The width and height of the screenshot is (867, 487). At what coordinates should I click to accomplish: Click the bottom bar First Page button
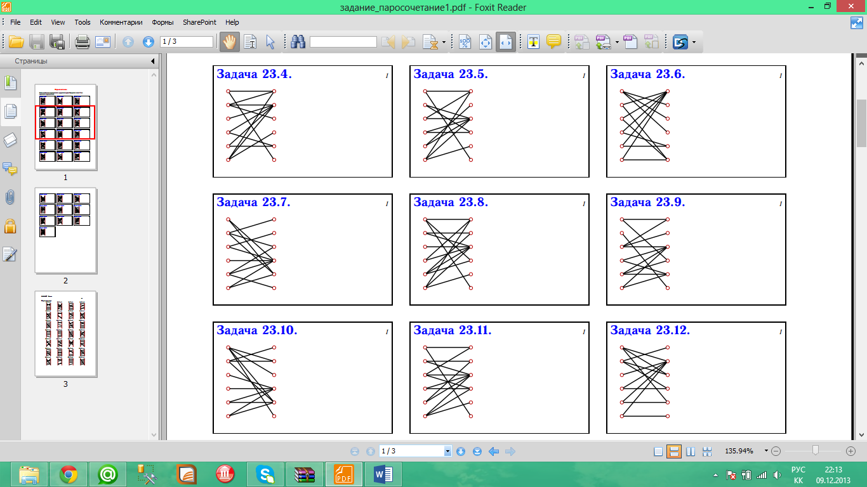point(355,451)
